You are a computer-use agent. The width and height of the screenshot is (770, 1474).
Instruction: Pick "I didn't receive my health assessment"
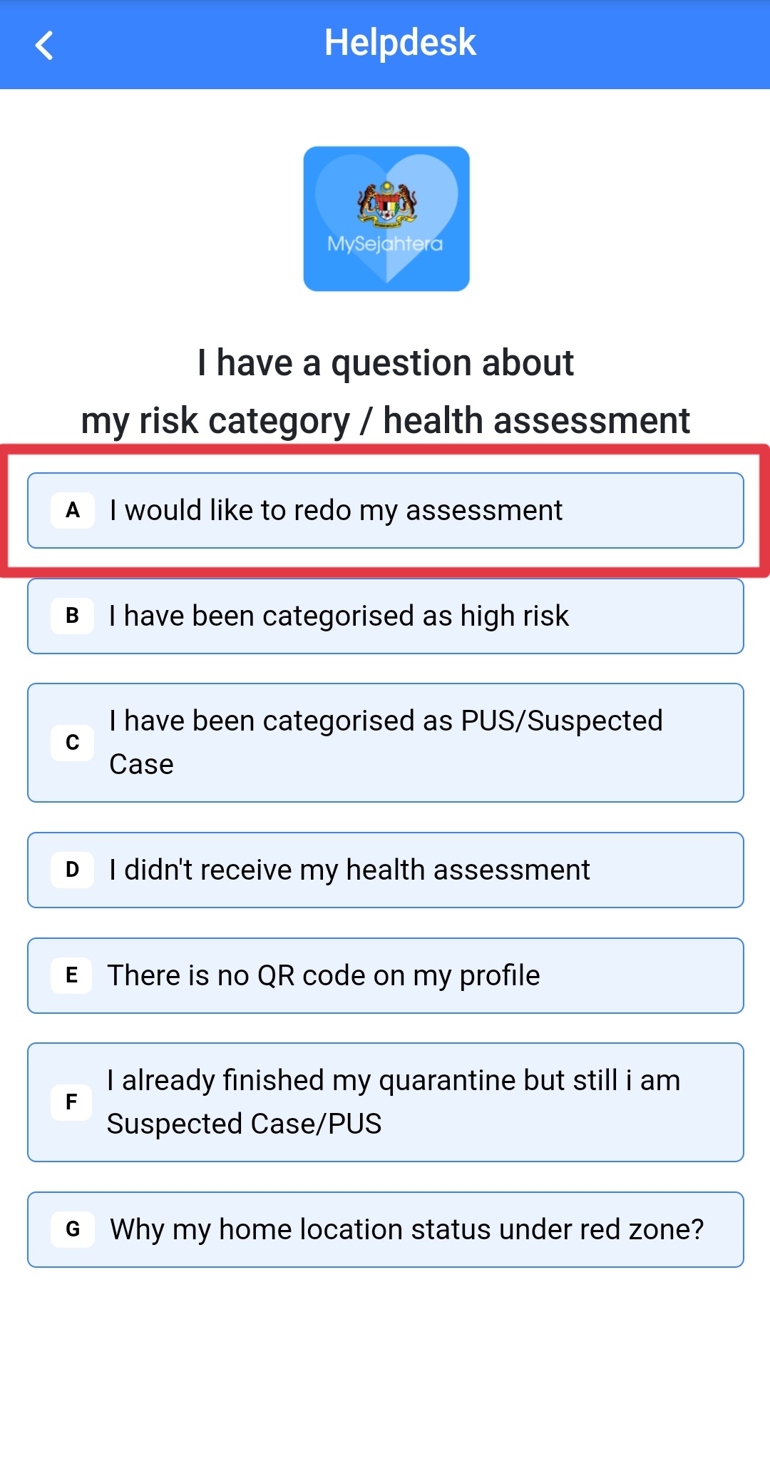(x=386, y=870)
